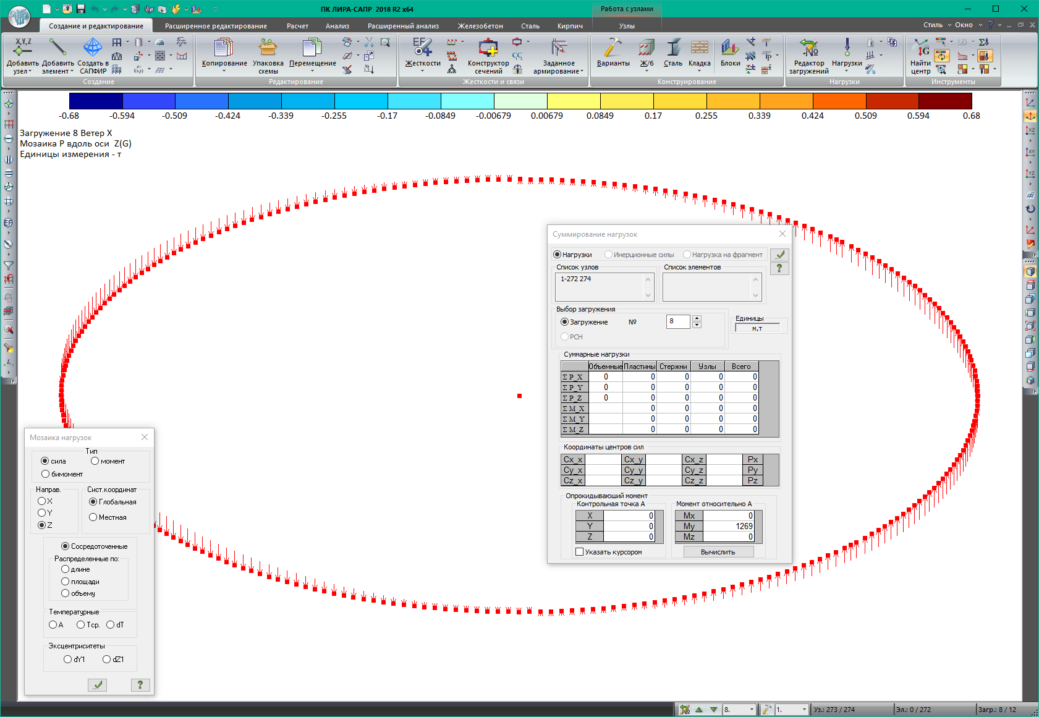Switch to the Анализ tab
This screenshot has width=1039, height=717.
click(337, 26)
